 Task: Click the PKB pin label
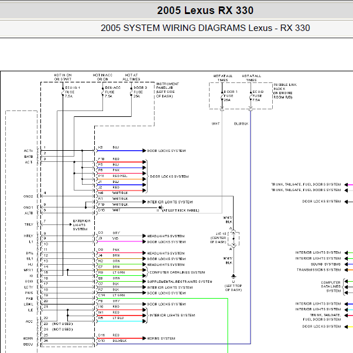[x=29, y=299]
